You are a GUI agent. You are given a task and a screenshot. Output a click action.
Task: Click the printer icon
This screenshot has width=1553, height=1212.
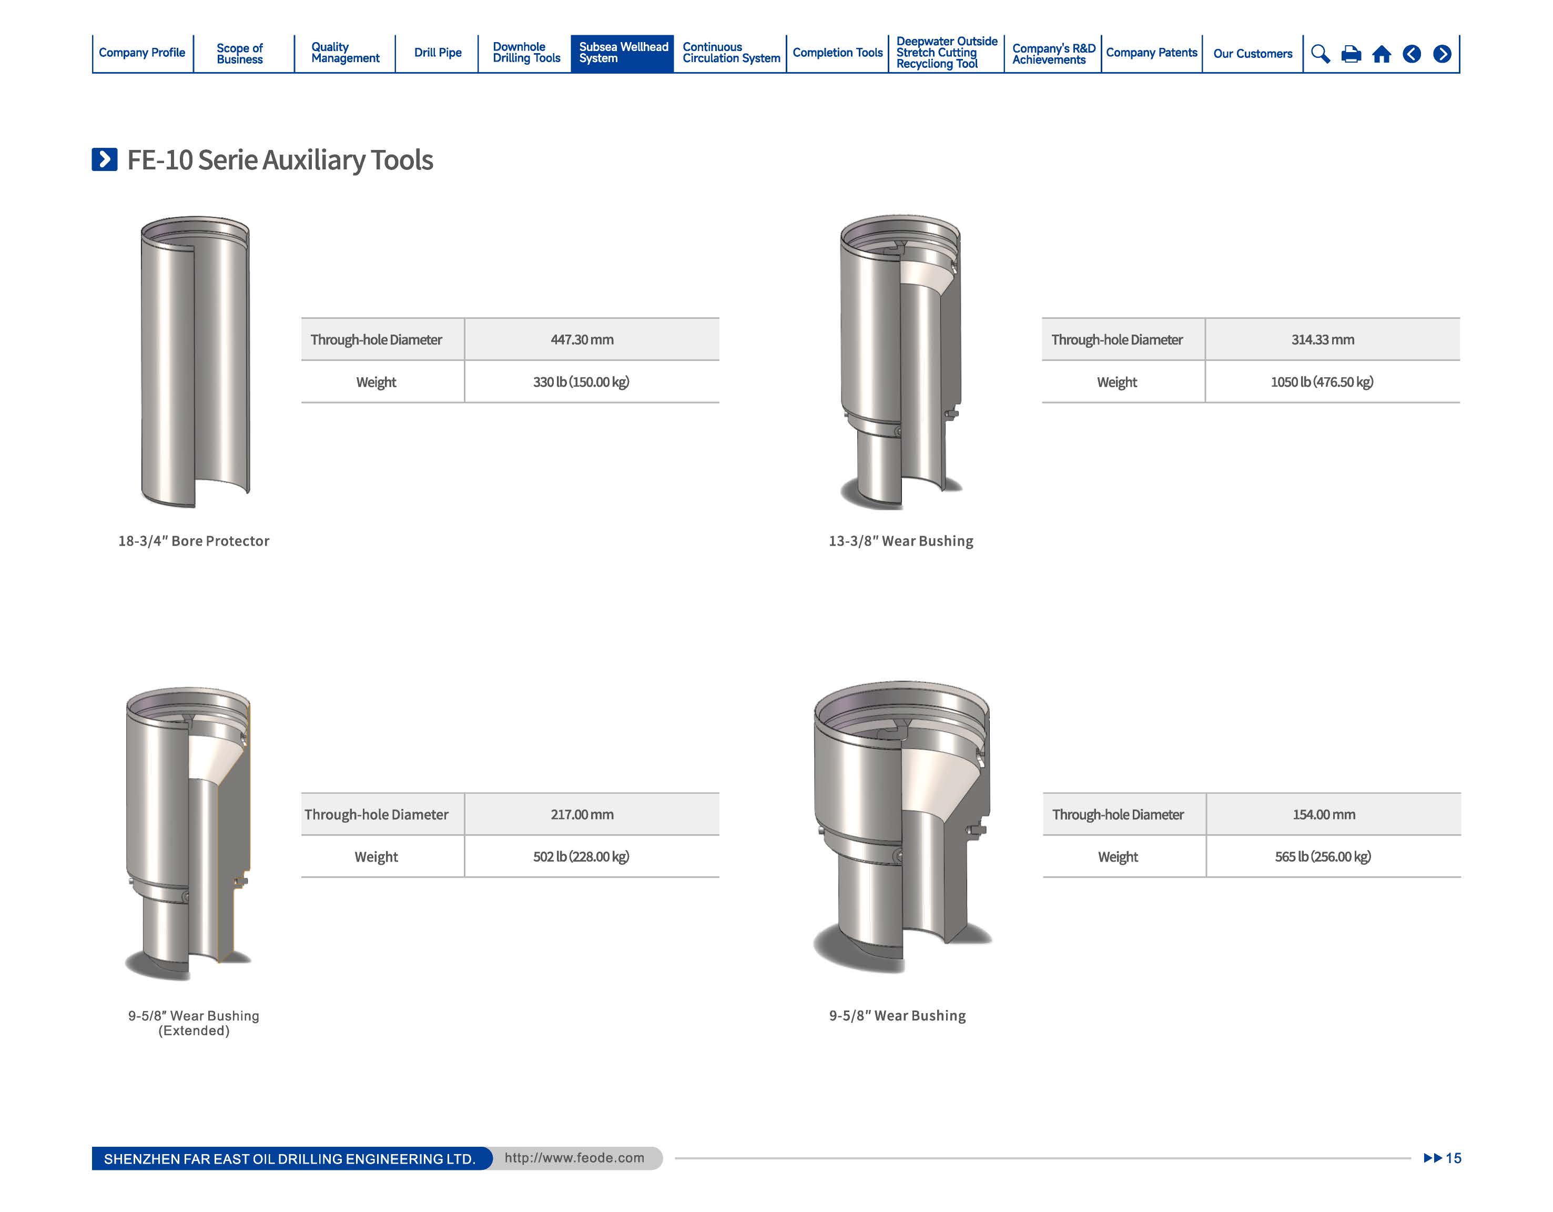click(1351, 54)
